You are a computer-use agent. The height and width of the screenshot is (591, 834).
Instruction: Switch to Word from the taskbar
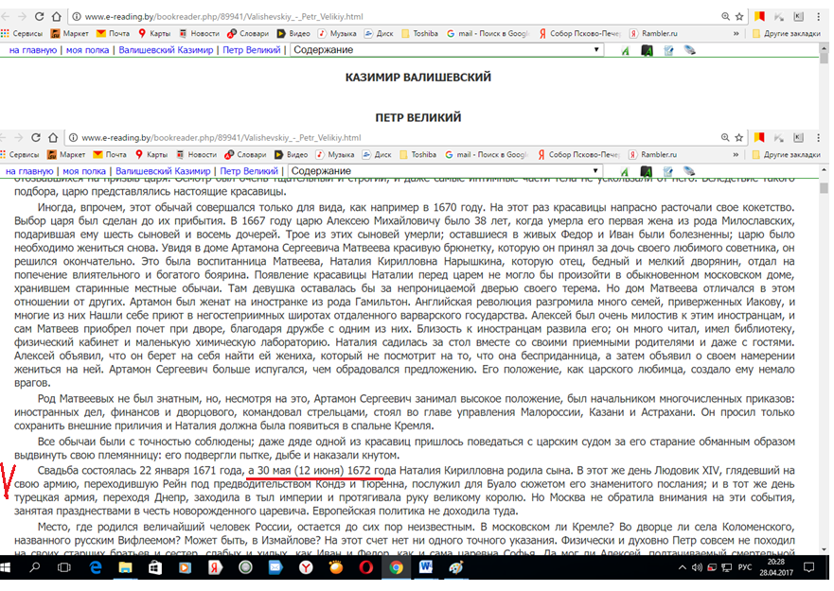[x=426, y=567]
